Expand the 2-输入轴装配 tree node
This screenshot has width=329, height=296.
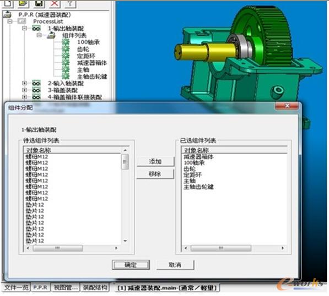coord(25,84)
